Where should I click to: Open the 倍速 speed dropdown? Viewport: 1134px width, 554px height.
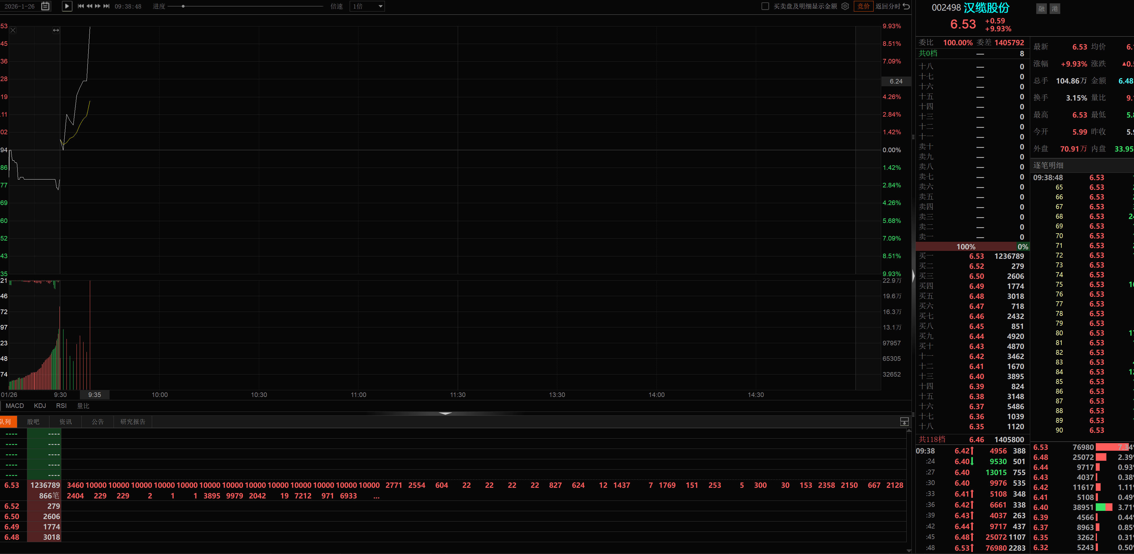367,6
